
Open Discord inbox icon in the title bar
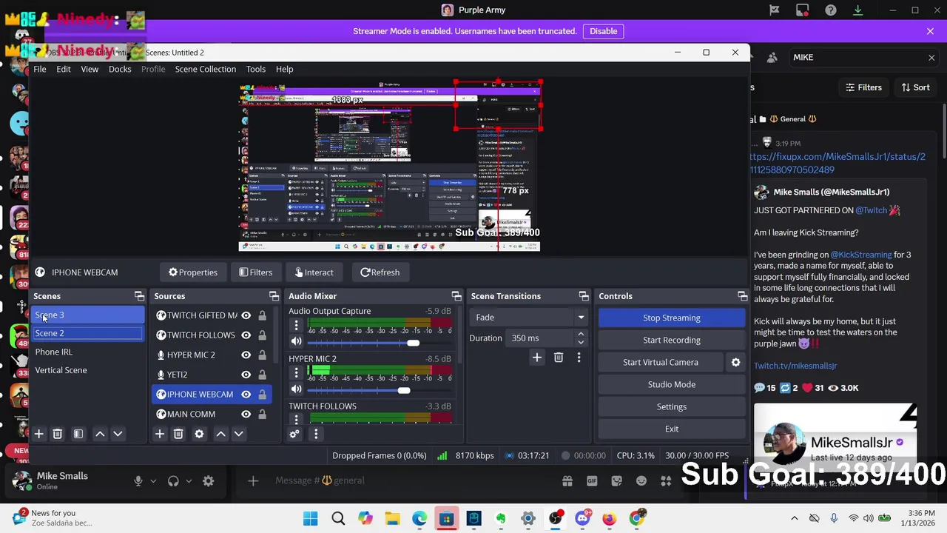point(803,10)
